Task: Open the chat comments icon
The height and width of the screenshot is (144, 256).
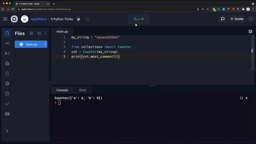Action: coord(223,19)
